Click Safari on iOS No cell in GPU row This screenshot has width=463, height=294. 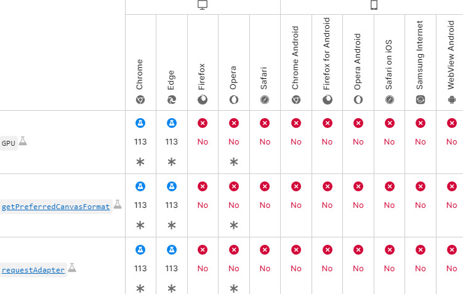click(389, 142)
